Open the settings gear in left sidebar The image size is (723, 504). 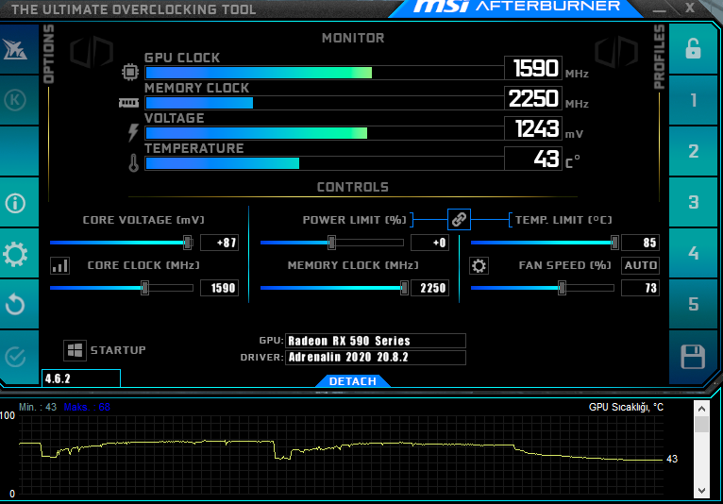click(15, 254)
